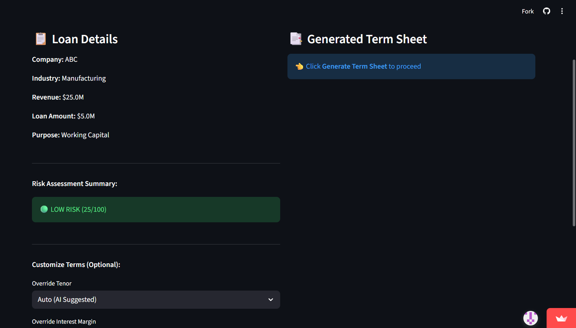576x328 pixels.
Task: Click the Streamlit crown icon at bottom right
Action: coord(561,318)
